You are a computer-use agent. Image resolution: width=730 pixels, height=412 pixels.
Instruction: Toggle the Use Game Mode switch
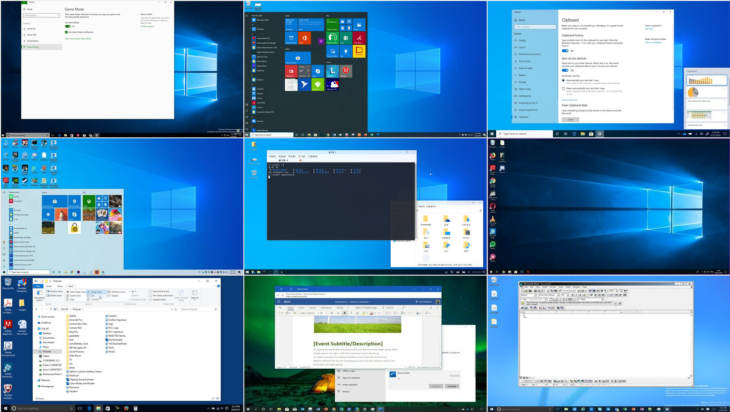point(68,26)
